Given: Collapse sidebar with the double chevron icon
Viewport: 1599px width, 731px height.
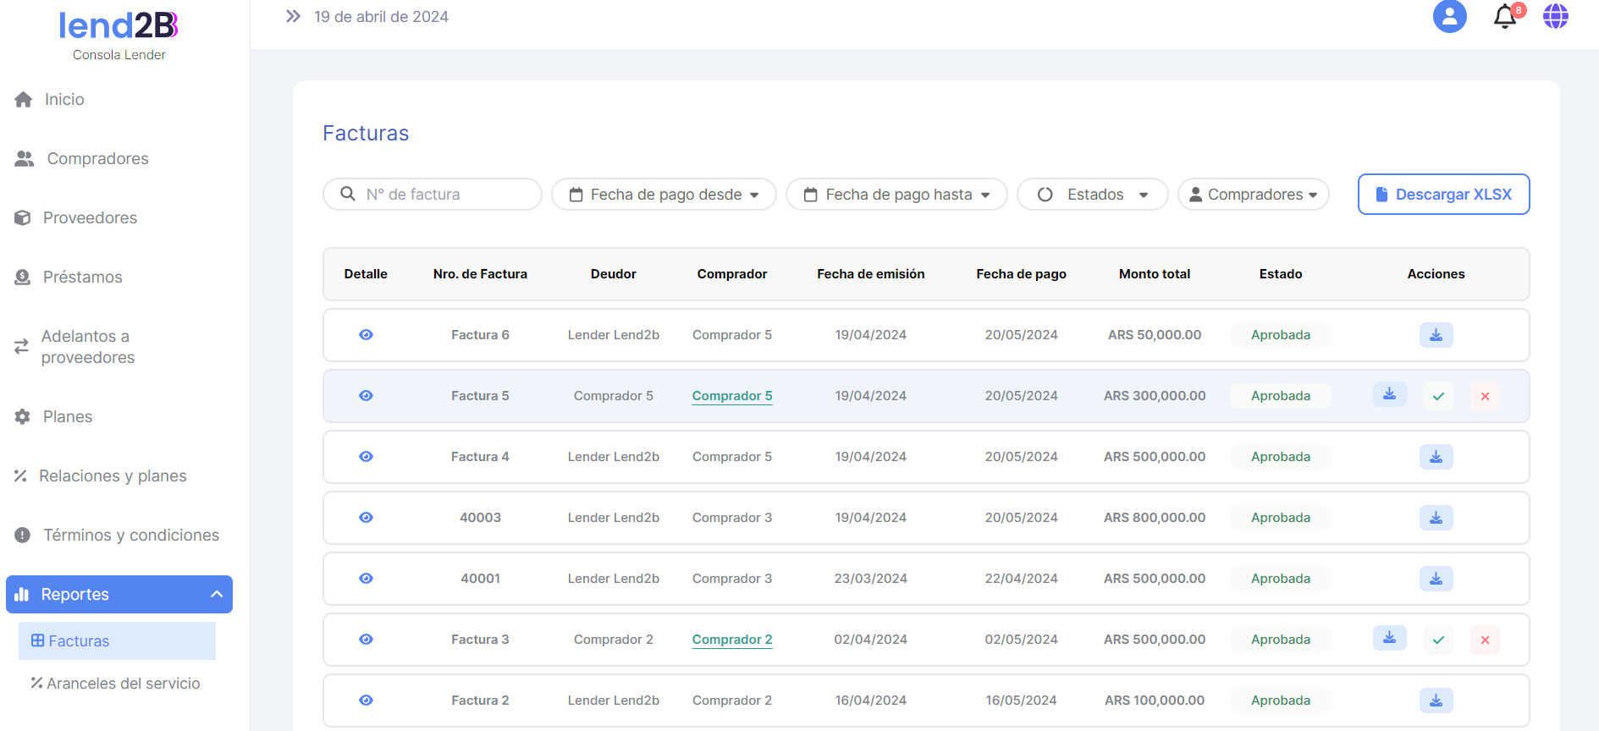Looking at the screenshot, I should pyautogui.click(x=293, y=16).
